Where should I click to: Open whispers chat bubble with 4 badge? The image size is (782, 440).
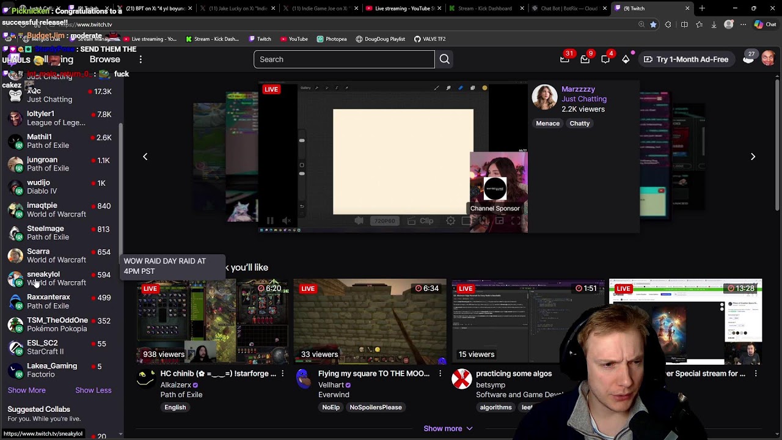point(605,59)
